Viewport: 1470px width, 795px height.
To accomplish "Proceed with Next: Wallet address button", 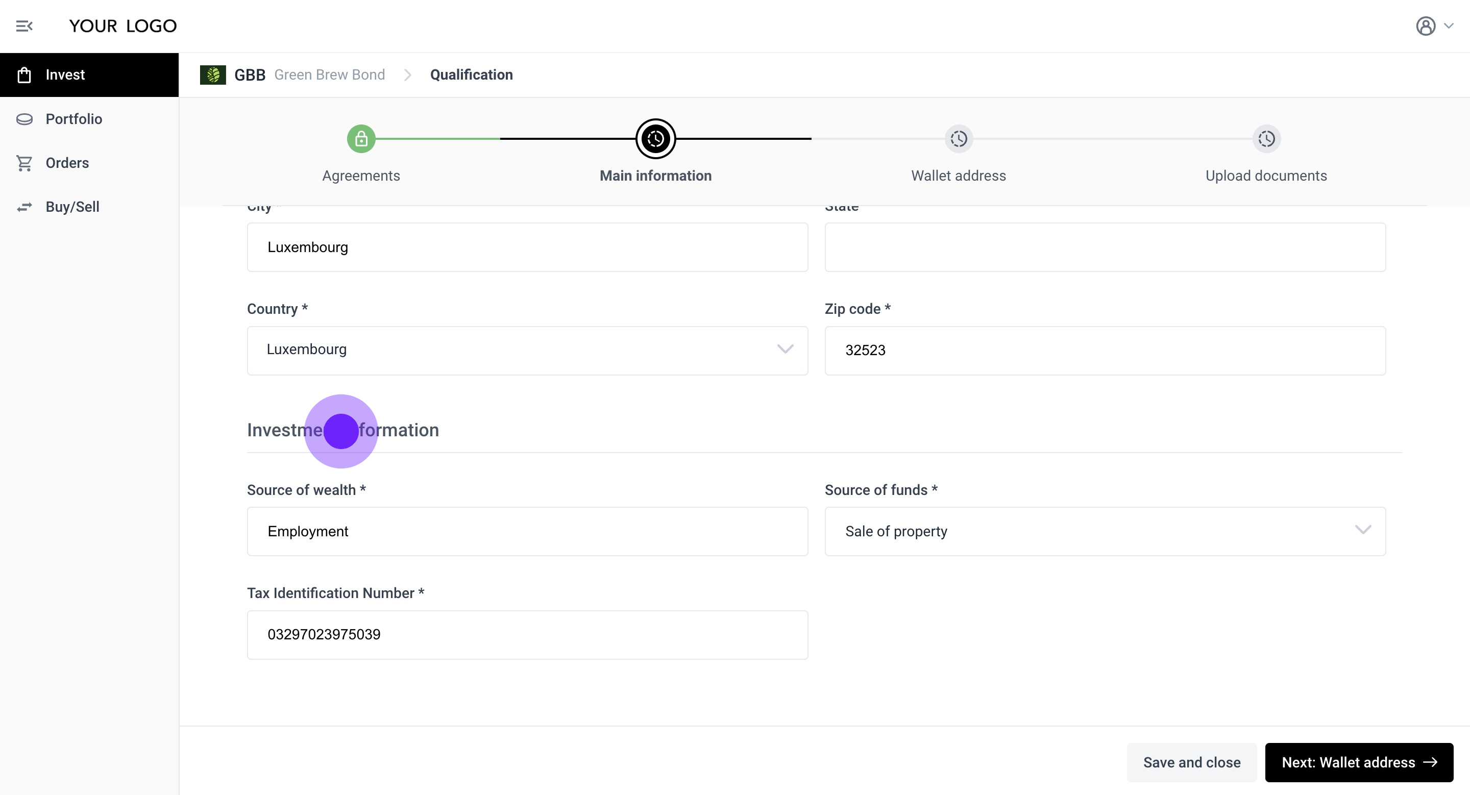I will [1359, 762].
